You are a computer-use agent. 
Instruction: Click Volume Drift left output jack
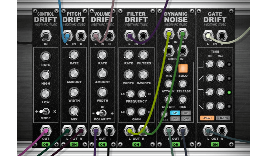tap(96, 131)
